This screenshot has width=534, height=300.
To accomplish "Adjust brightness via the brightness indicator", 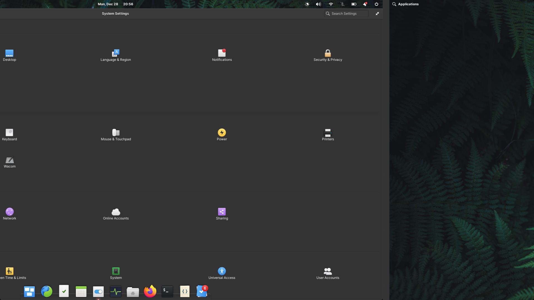I will (x=307, y=4).
